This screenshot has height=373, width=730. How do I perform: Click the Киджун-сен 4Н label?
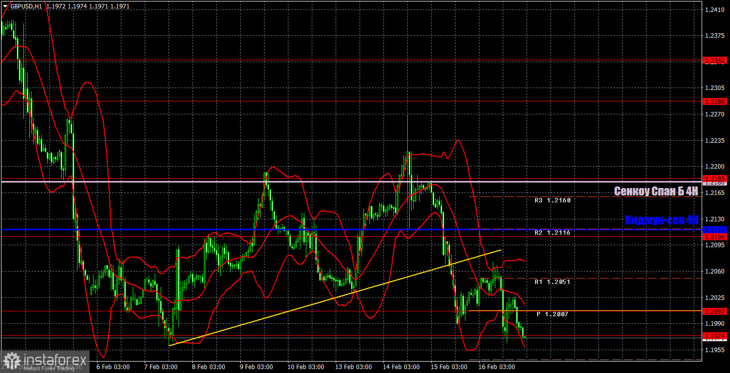click(662, 220)
